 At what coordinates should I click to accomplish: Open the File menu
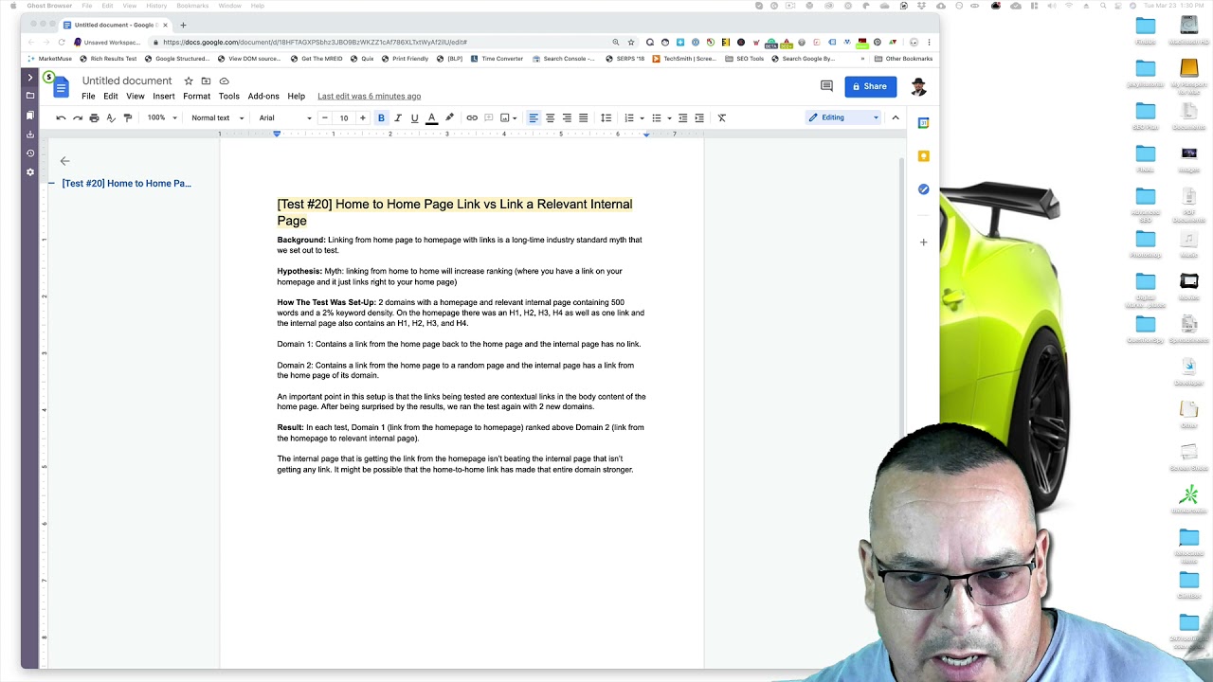[88, 96]
